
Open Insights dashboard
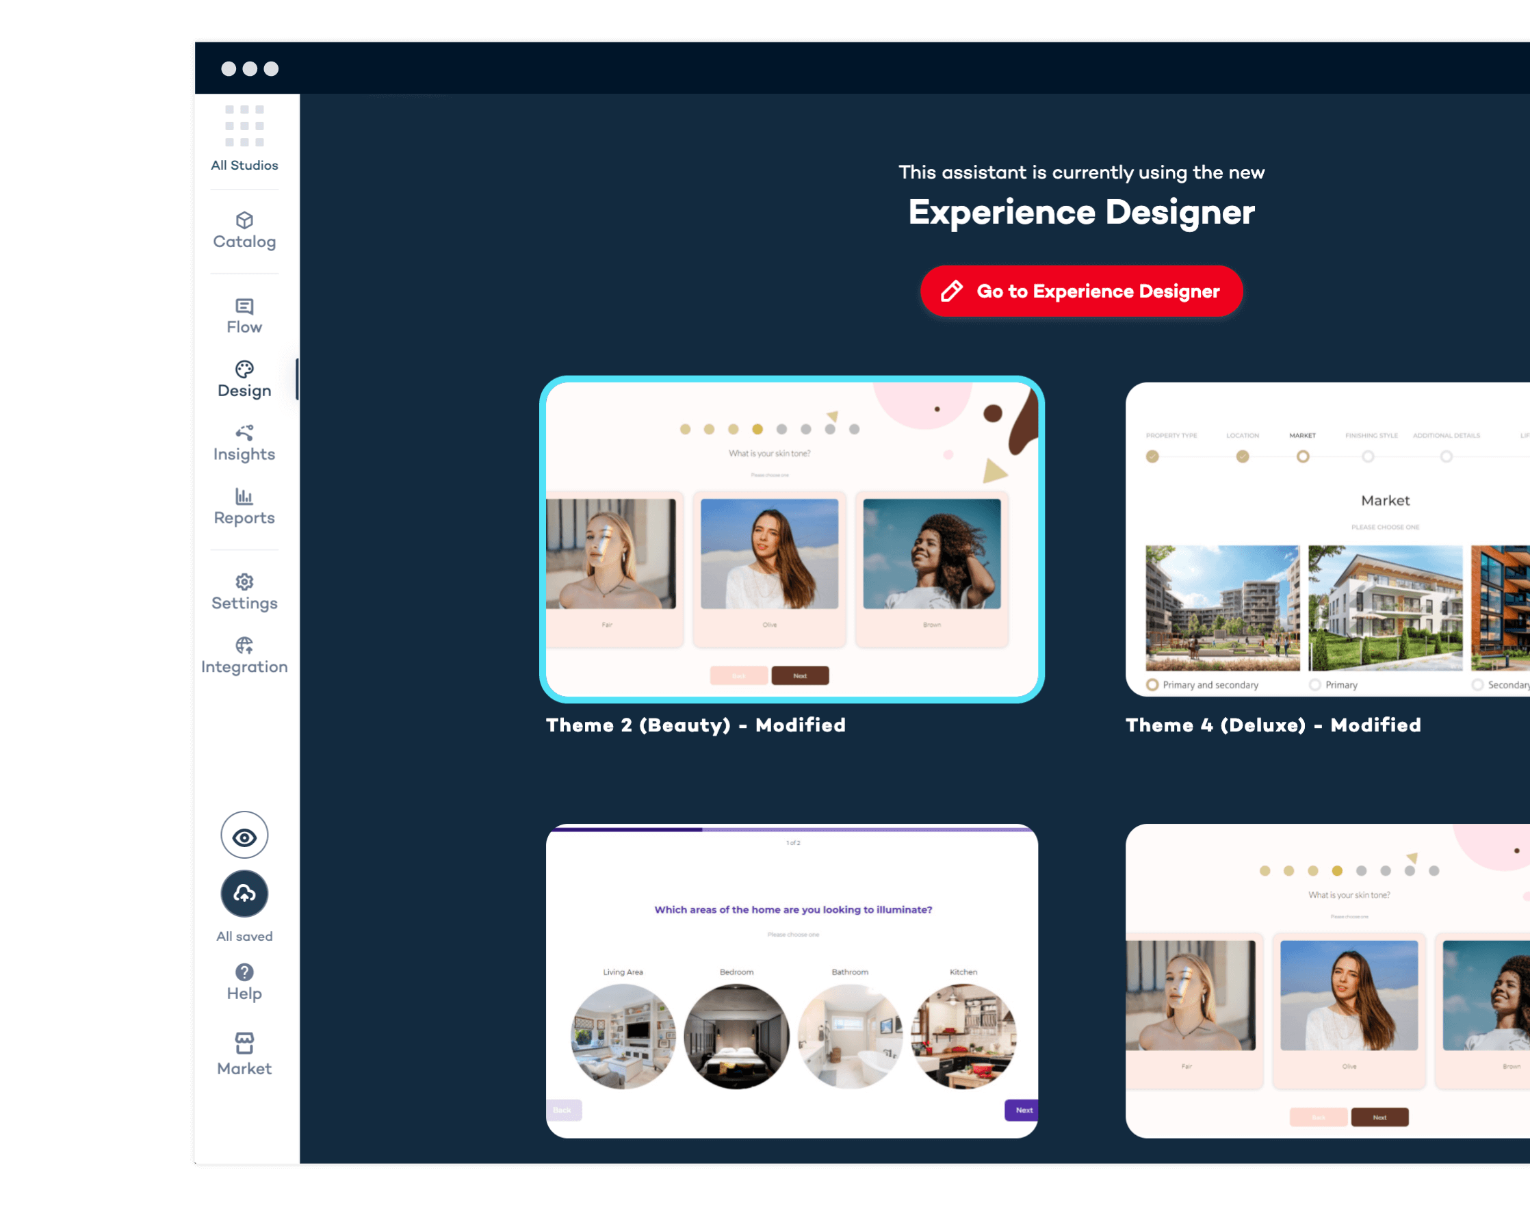(x=245, y=443)
